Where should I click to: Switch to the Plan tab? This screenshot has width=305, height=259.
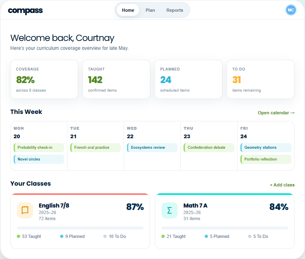click(x=150, y=10)
